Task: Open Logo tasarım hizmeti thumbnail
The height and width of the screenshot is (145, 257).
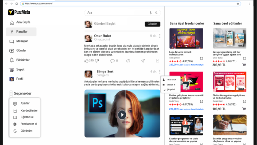Action: pyautogui.click(x=186, y=38)
